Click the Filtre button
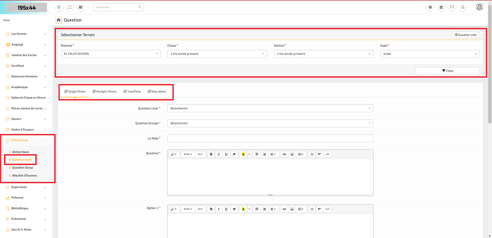 (x=447, y=71)
